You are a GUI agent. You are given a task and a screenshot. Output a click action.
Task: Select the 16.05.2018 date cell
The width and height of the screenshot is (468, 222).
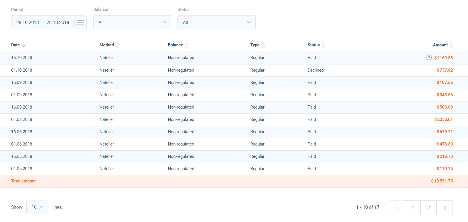coord(22,156)
